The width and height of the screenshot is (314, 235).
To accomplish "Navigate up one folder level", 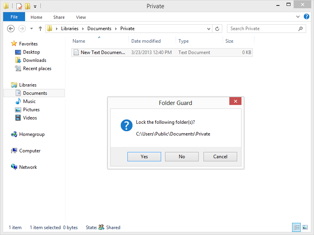I will point(40,29).
